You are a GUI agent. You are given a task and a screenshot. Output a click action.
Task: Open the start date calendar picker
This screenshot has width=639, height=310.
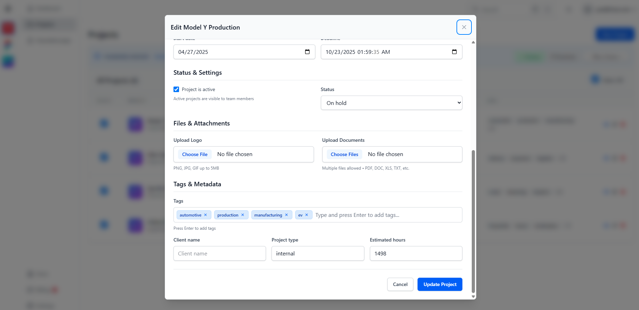pyautogui.click(x=307, y=52)
